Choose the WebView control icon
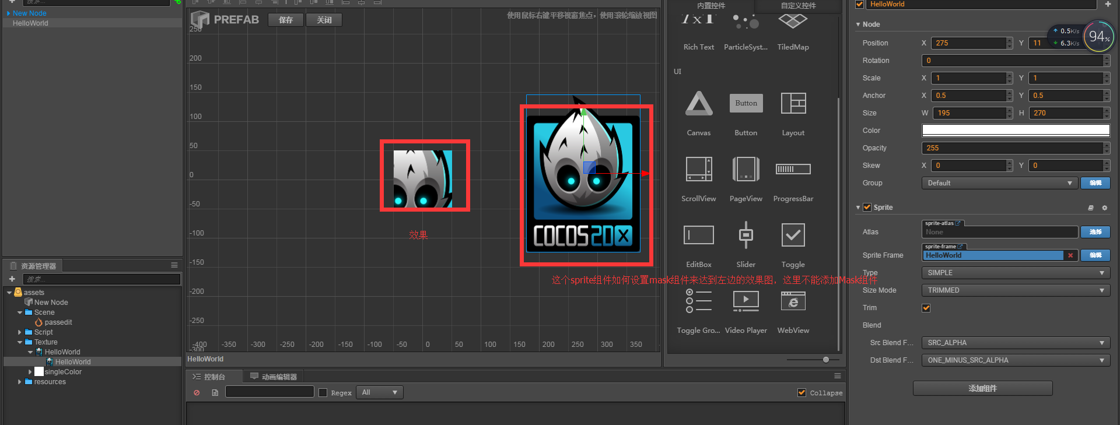This screenshot has width=1120, height=425. [x=793, y=301]
